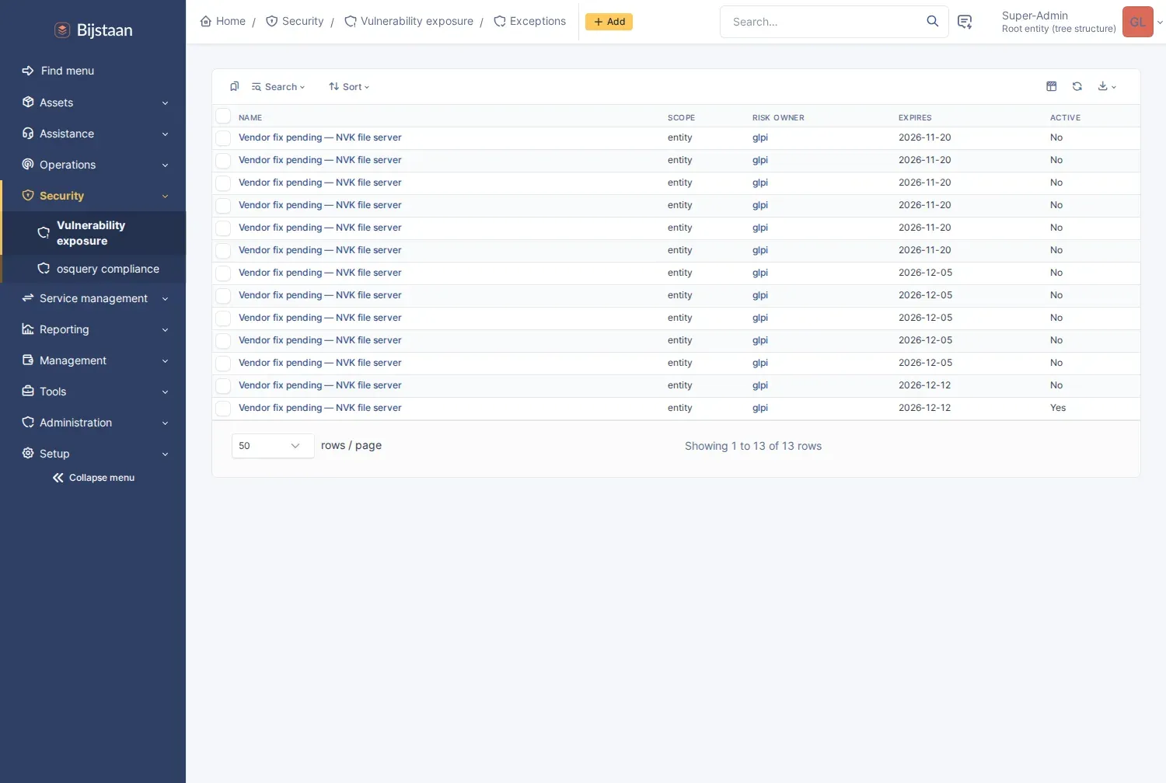Open the saved searches chat icon beside the search box
Image resolution: width=1166 pixels, height=783 pixels.
(x=965, y=22)
